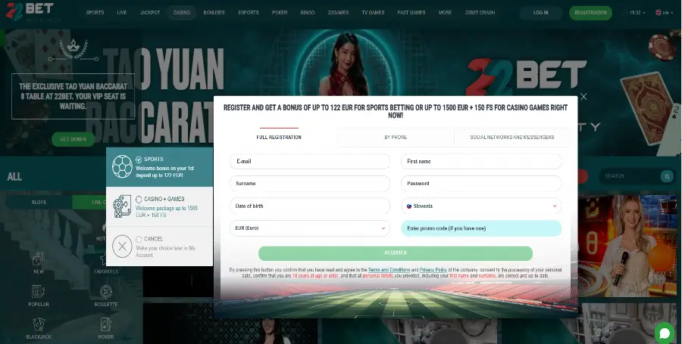The image size is (682, 344).
Task: Click the First name input field
Action: pyautogui.click(x=481, y=161)
